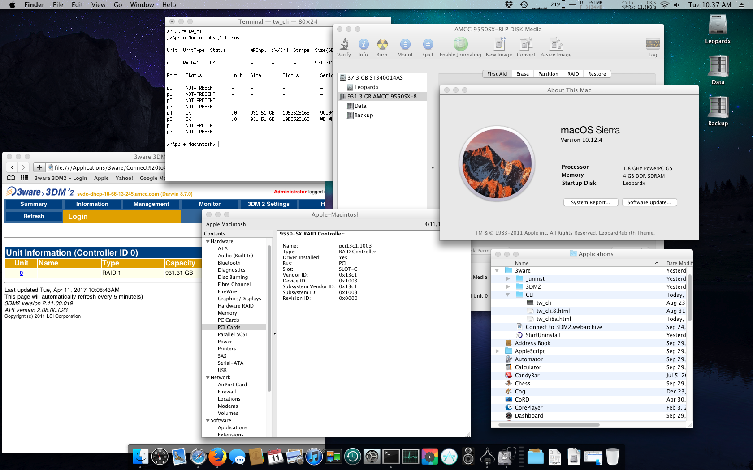Select Leopardx drive icon on desktop
This screenshot has height=470, width=753.
pos(718,25)
